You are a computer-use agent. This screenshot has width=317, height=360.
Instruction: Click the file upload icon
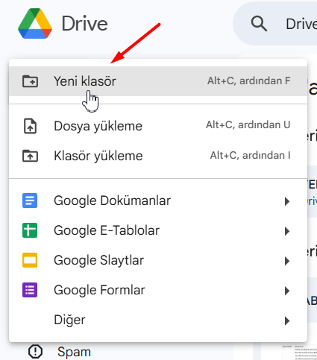(30, 126)
